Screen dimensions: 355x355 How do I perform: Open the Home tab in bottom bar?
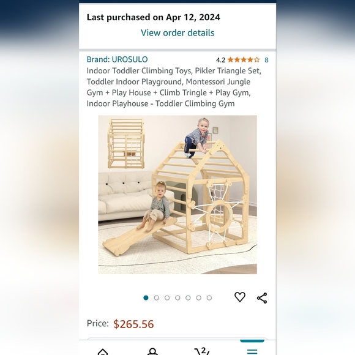coord(103,352)
